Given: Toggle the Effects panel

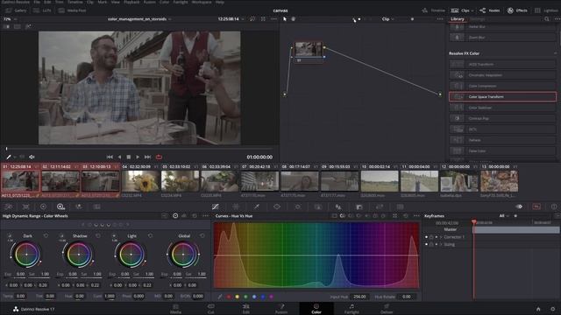Looking at the screenshot, I should (x=517, y=10).
